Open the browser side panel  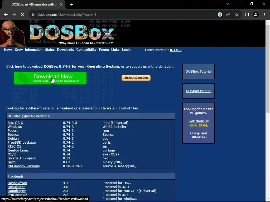coord(247,15)
